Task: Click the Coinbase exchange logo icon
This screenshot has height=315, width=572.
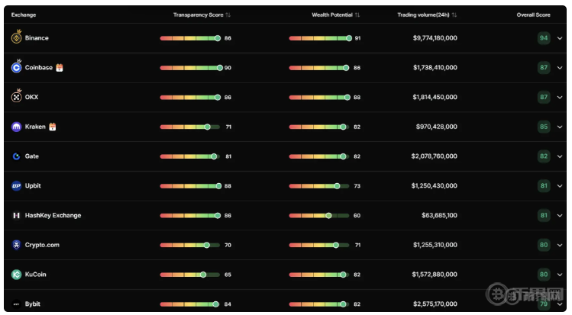Action: 16,67
